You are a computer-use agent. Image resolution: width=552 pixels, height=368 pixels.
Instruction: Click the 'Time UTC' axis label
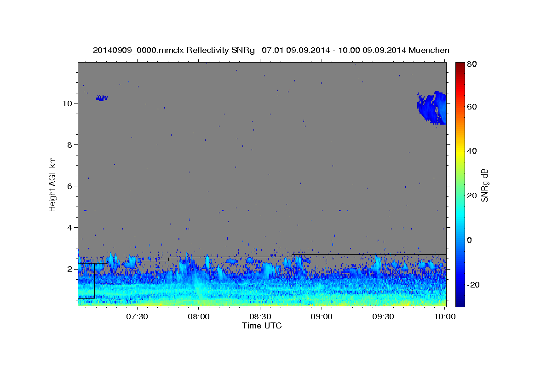coord(262,326)
